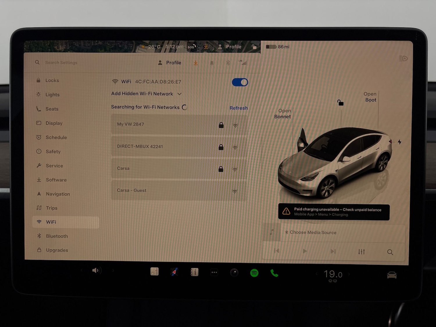Tap orange download icon in top status bar
436x327 pixels.
(x=206, y=47)
